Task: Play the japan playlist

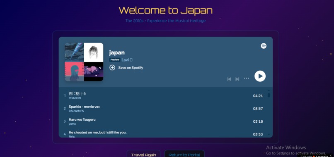Action: click(x=260, y=76)
